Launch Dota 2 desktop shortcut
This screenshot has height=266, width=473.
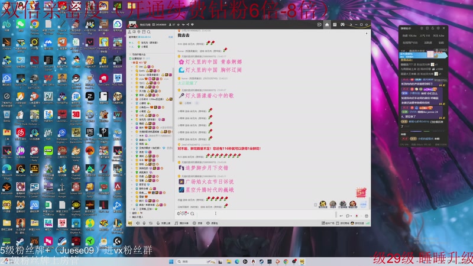(34, 63)
